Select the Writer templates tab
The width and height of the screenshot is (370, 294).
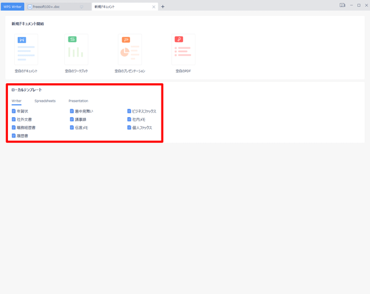[17, 100]
